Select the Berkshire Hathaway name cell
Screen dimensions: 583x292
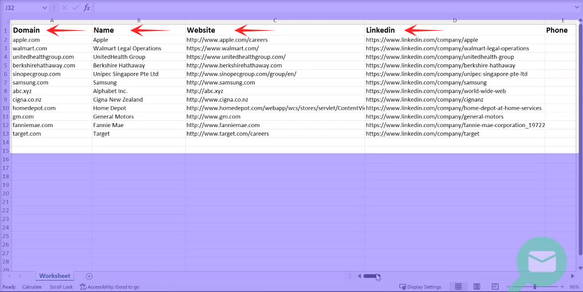pos(139,65)
